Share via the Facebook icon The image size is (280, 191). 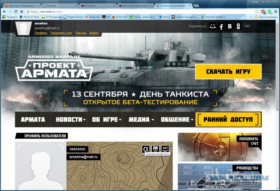pos(221,26)
